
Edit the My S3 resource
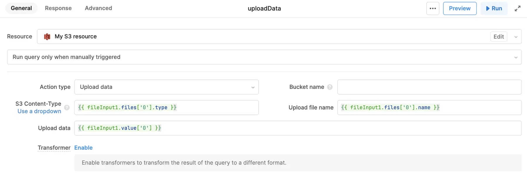[x=499, y=37]
